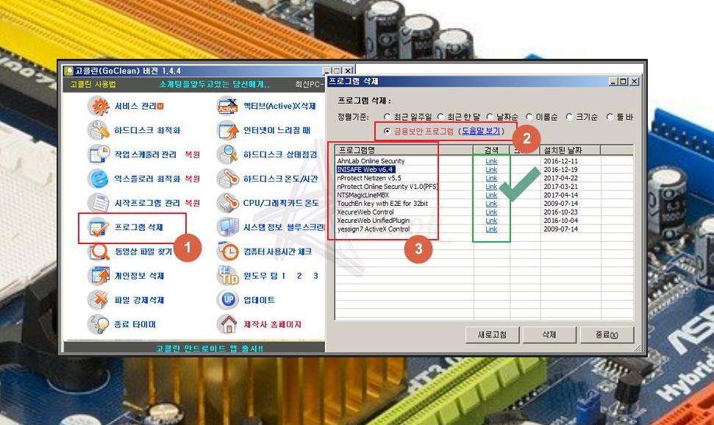Sort by the 설치된 날짜 column header

[570, 150]
